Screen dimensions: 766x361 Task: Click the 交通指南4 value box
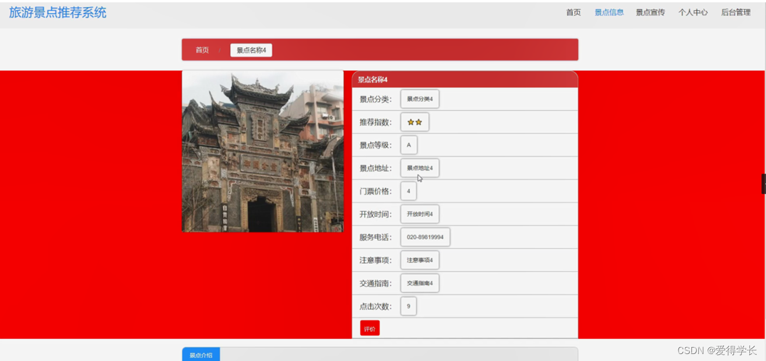[420, 283]
